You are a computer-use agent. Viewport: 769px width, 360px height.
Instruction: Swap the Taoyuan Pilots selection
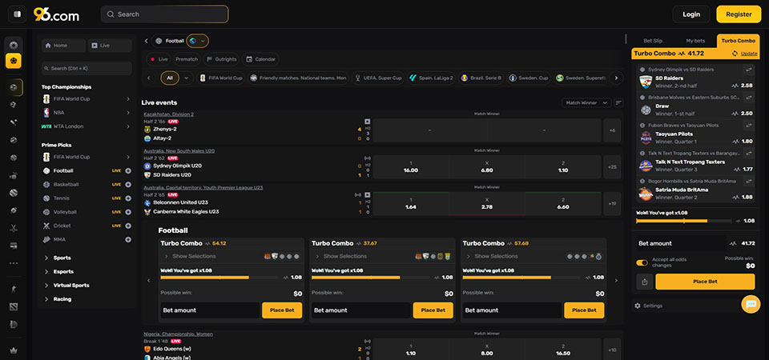pos(748,126)
